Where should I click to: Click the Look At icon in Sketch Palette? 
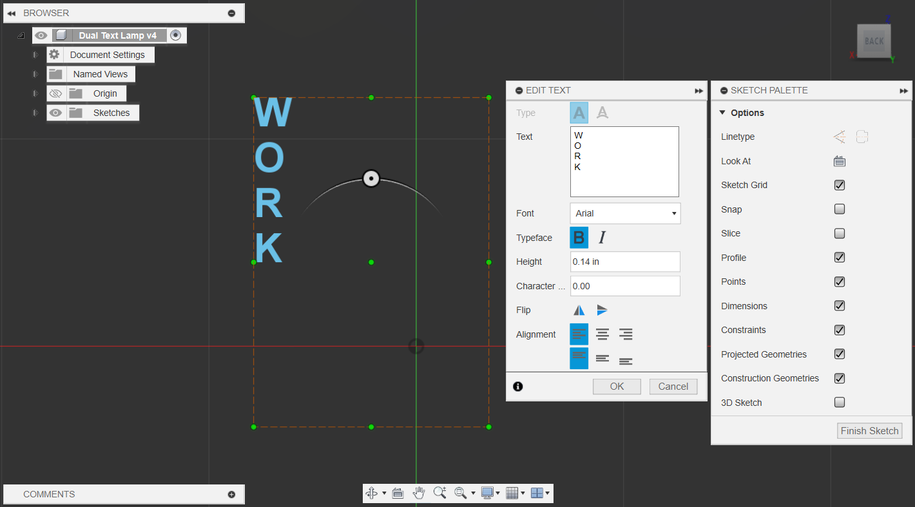[839, 161]
